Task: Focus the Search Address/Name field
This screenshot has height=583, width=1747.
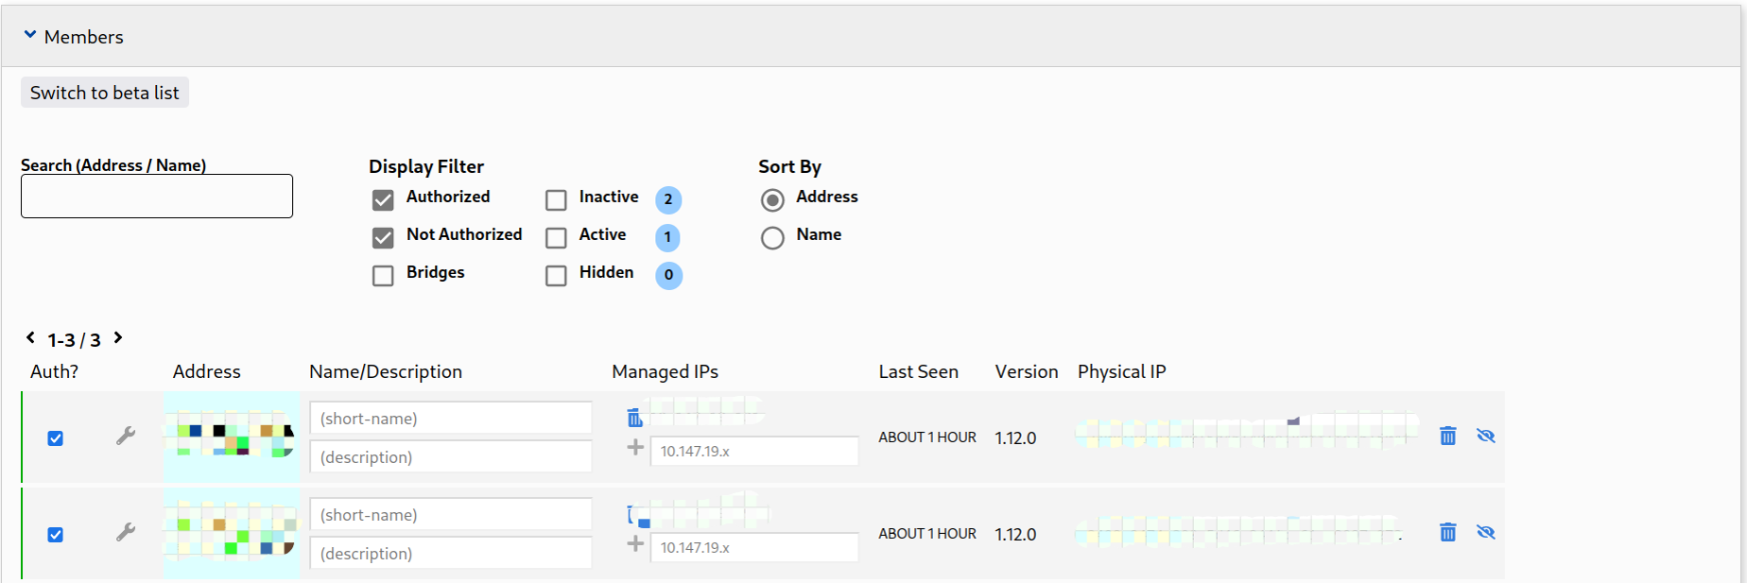Action: 157,196
